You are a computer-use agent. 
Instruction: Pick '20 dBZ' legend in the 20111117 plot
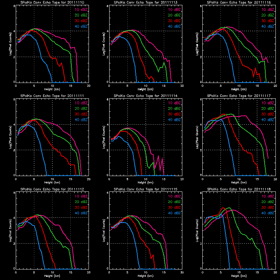268,108
